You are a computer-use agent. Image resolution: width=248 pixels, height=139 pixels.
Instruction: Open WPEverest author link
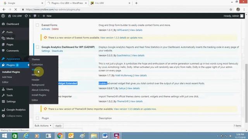coord(122,30)
